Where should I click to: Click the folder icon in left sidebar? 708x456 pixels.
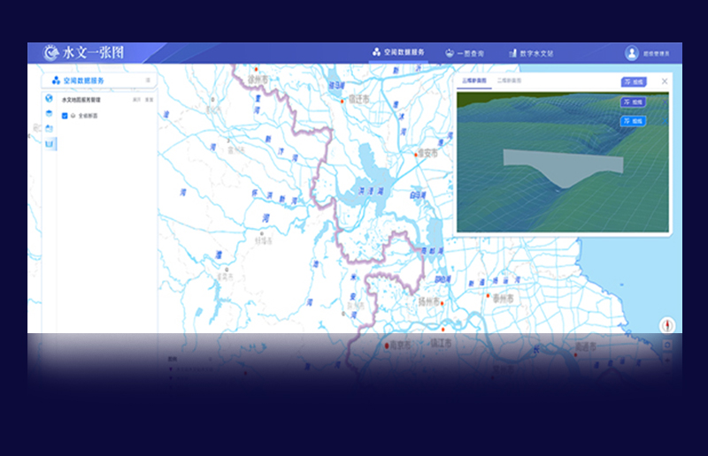click(x=50, y=128)
